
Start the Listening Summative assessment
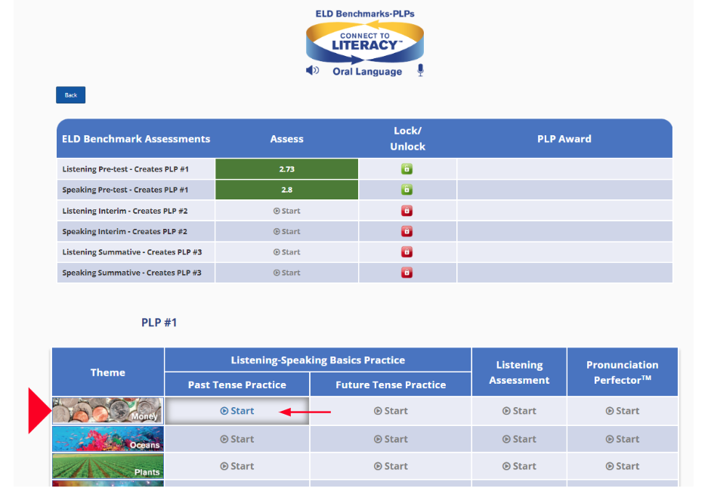(x=286, y=252)
